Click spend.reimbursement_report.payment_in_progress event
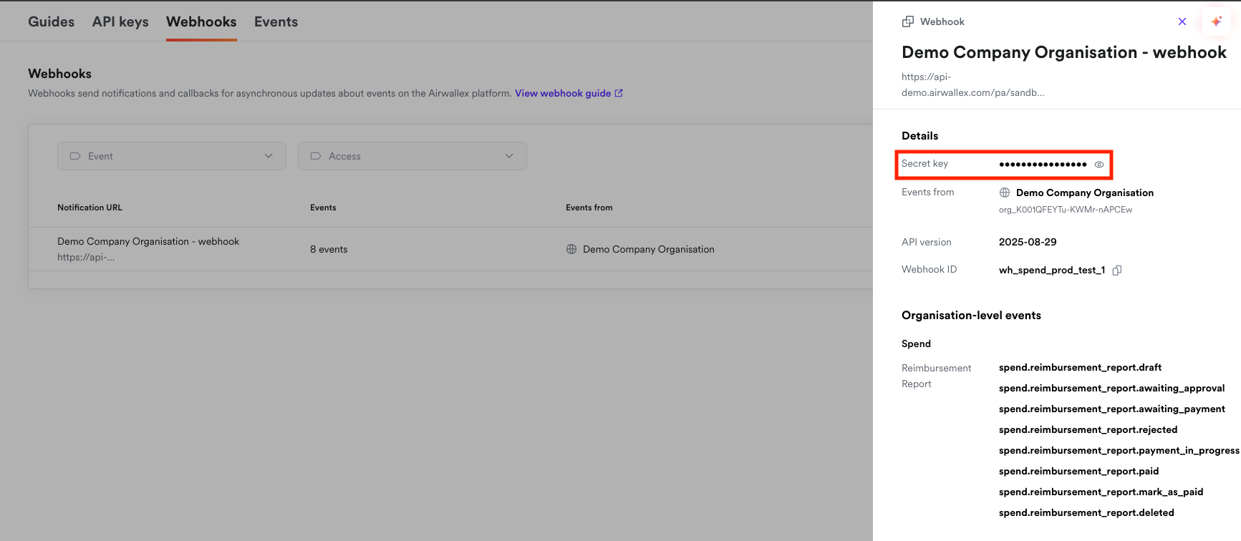The height and width of the screenshot is (541, 1241). tap(1119, 450)
